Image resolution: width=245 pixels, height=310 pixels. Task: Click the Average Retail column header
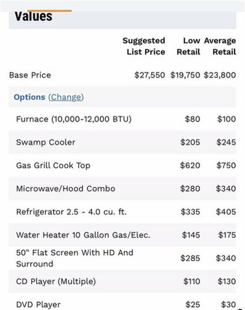220,46
